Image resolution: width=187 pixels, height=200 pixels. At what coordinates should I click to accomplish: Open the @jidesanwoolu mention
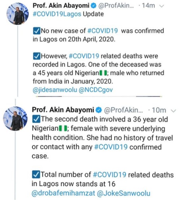(55, 90)
